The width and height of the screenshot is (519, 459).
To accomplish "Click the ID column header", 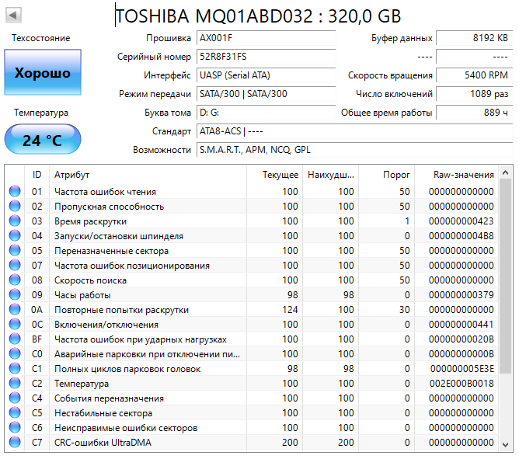I will point(37,175).
